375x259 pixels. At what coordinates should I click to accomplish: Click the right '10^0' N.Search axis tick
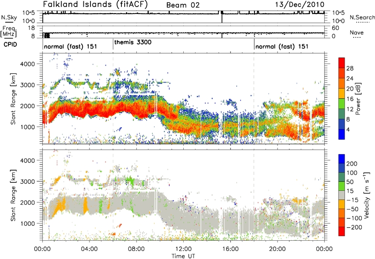(x=338, y=21)
